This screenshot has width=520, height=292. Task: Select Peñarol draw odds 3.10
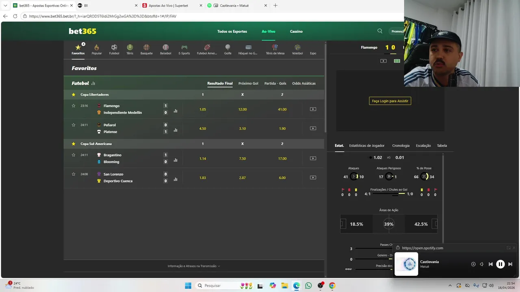(243, 129)
